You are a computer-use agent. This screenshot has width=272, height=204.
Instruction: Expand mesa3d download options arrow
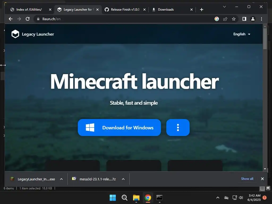[x=123, y=179]
